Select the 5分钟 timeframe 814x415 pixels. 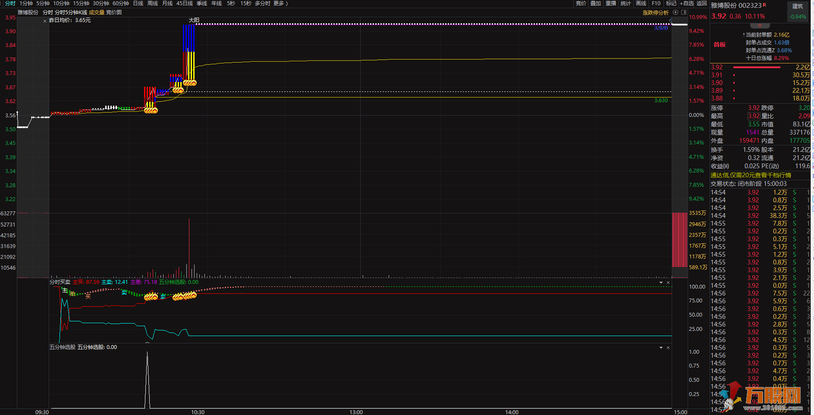pyautogui.click(x=43, y=3)
